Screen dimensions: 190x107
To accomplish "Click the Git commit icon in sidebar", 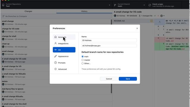I will click(x=56, y=50).
